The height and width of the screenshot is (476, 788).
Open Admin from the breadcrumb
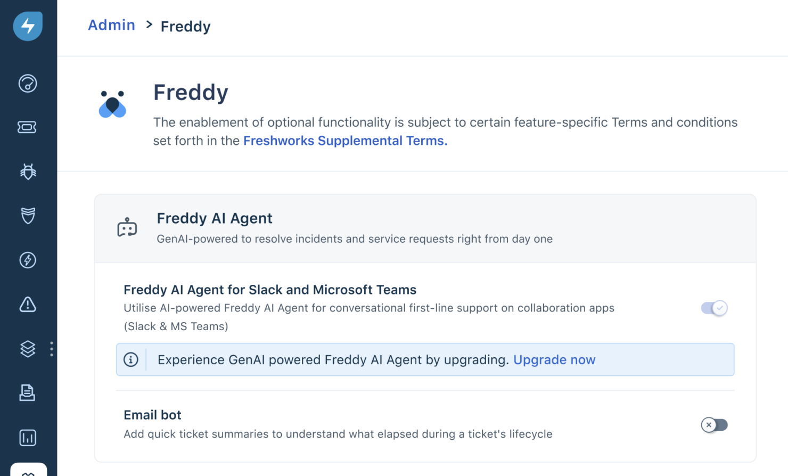[111, 24]
